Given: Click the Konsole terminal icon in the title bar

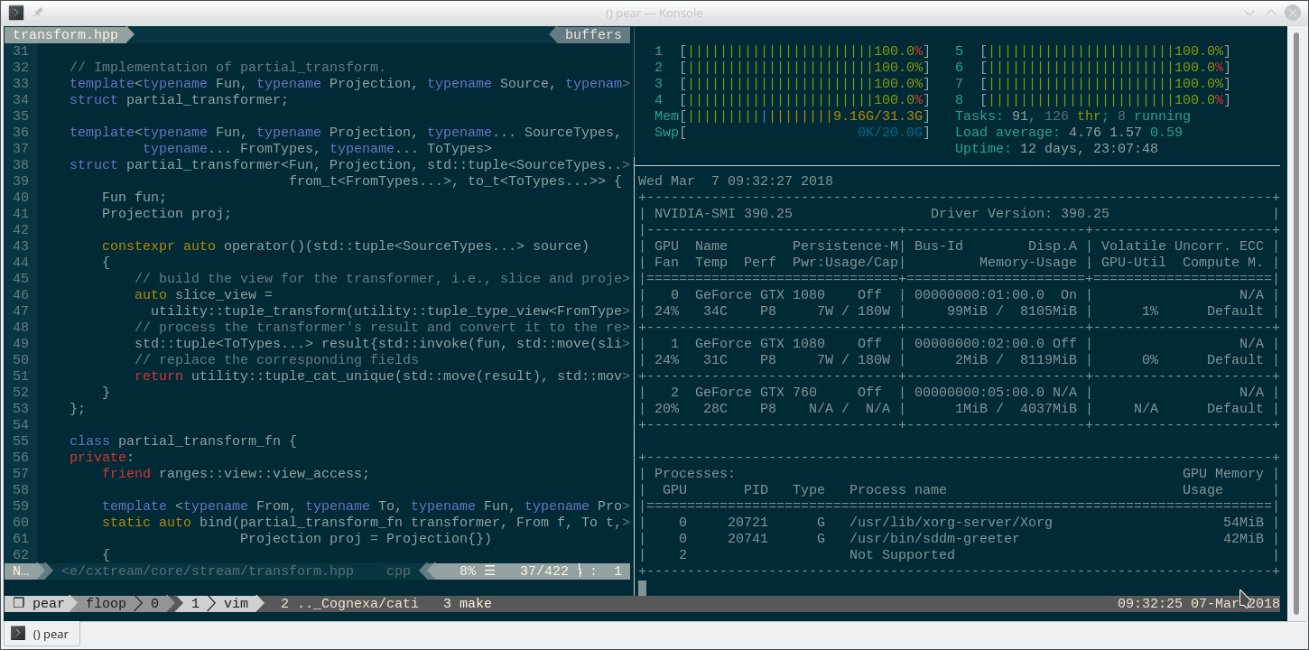Looking at the screenshot, I should (x=15, y=13).
